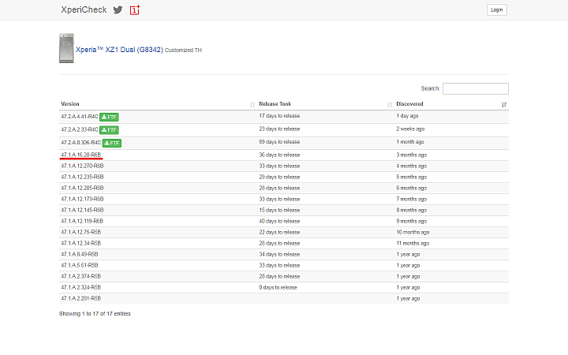Download FTF for version 47.2.A.4.41-R4C
This screenshot has height=355, width=568.
coord(109,117)
